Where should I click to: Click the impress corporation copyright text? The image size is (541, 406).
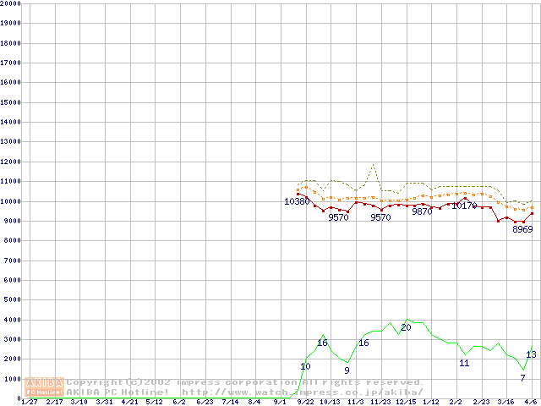245,382
